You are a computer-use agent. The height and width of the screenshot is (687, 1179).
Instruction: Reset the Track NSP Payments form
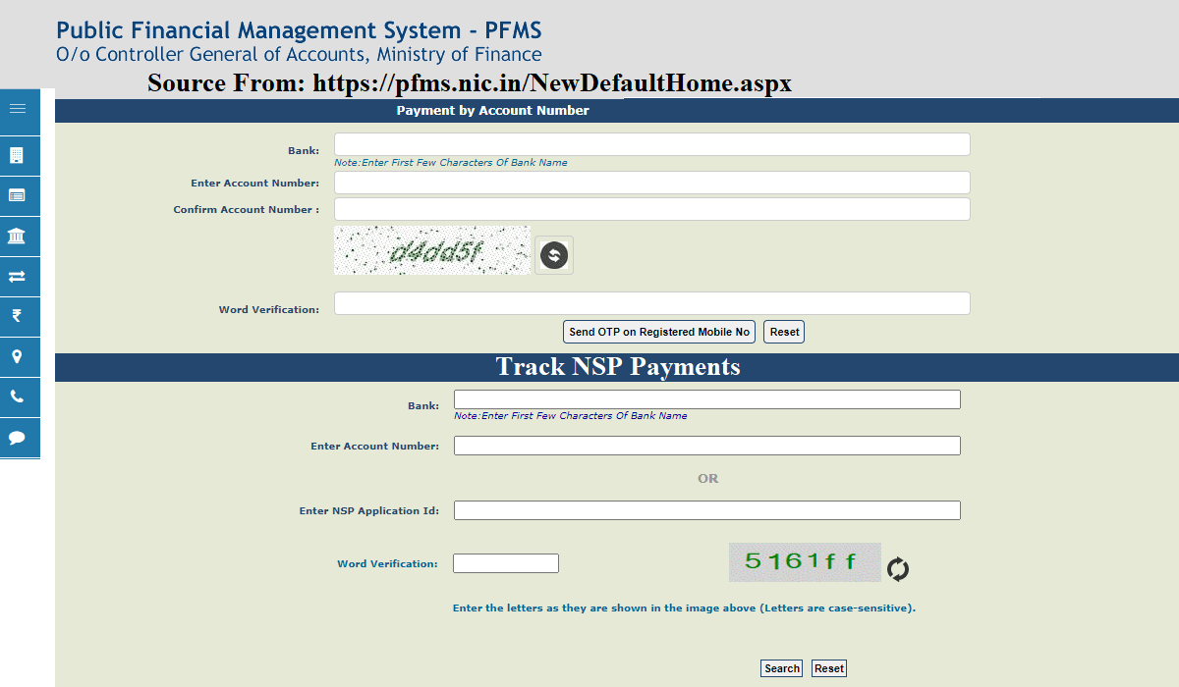point(828,668)
